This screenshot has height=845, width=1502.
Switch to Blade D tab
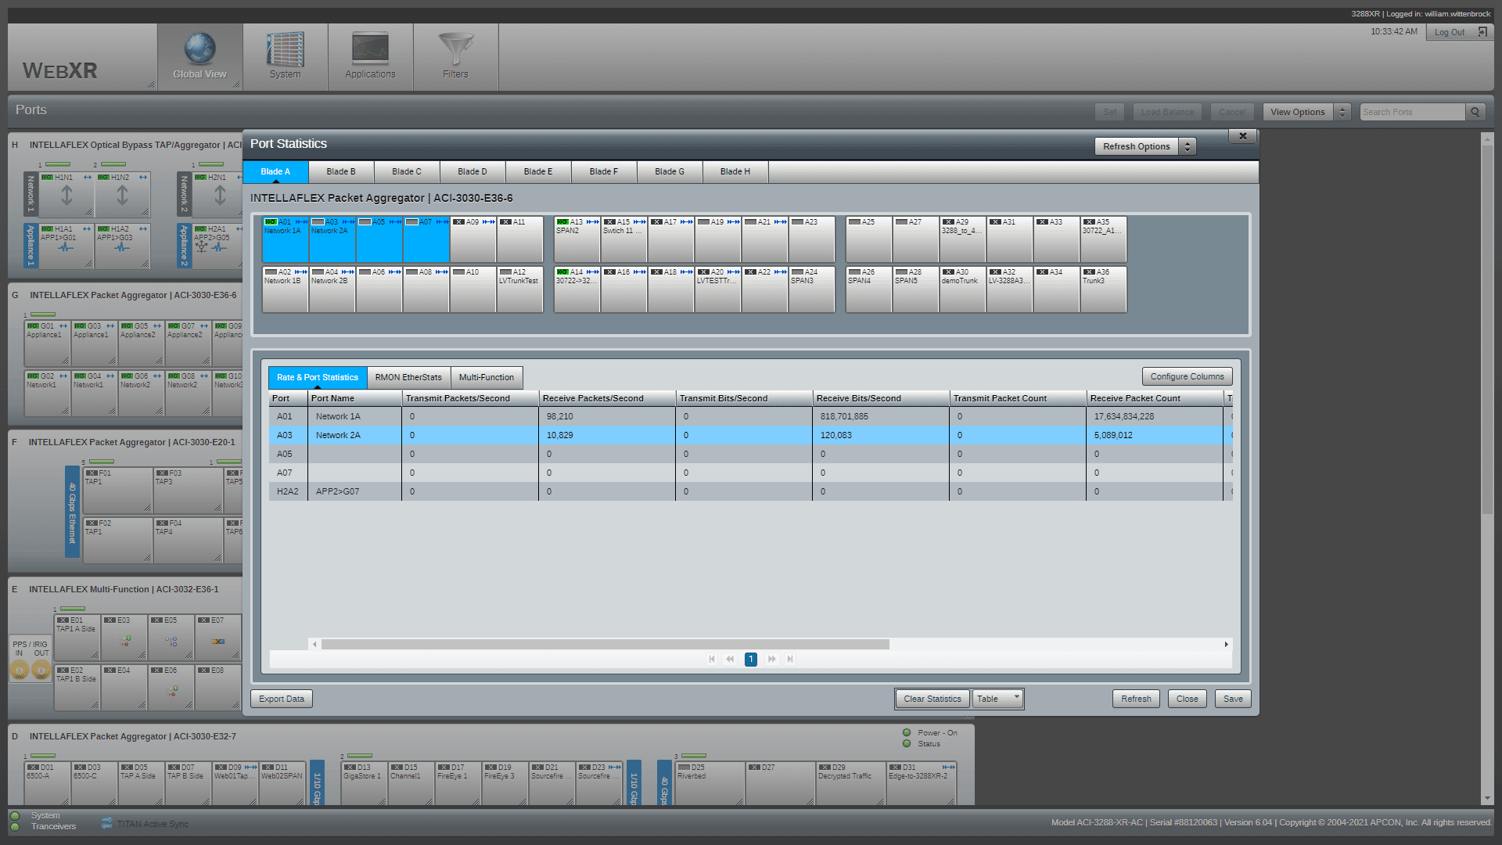473,171
